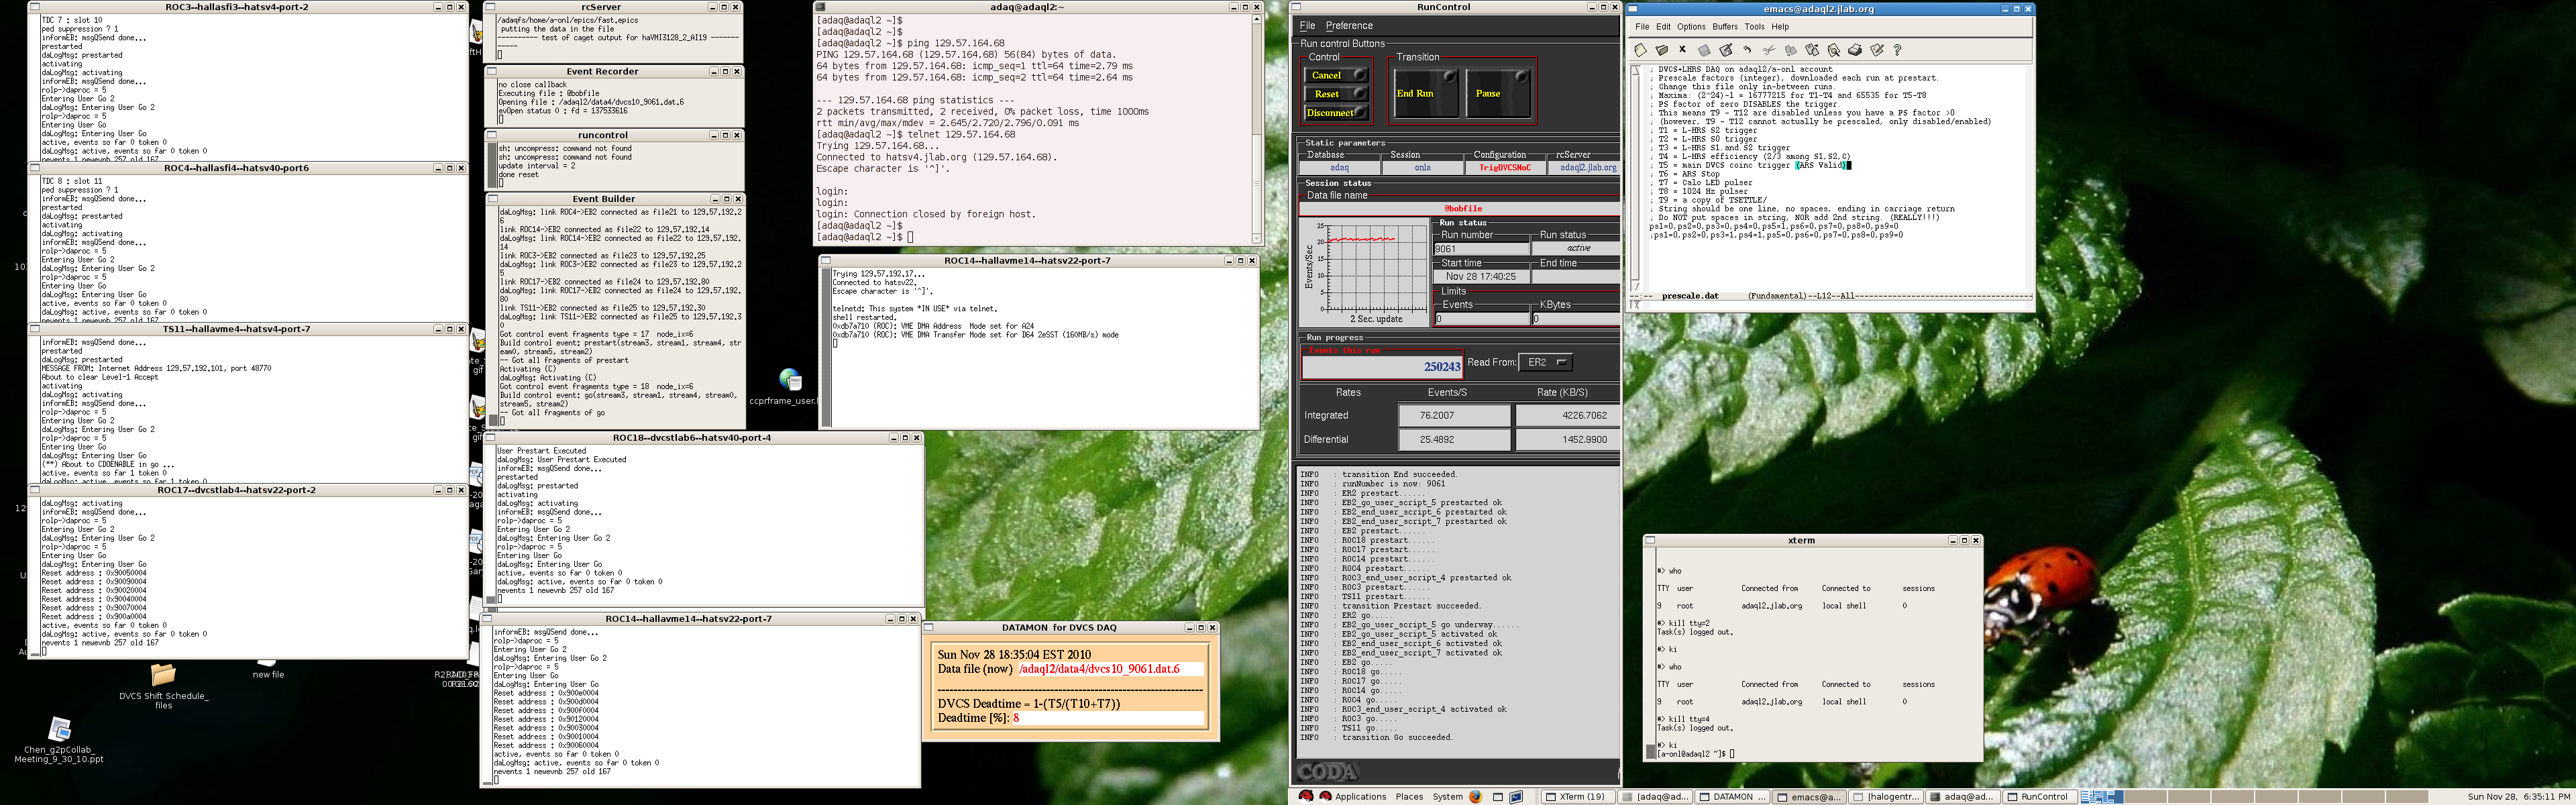Open emacs Options menu
This screenshot has height=805, width=2576.
pos(1691,27)
